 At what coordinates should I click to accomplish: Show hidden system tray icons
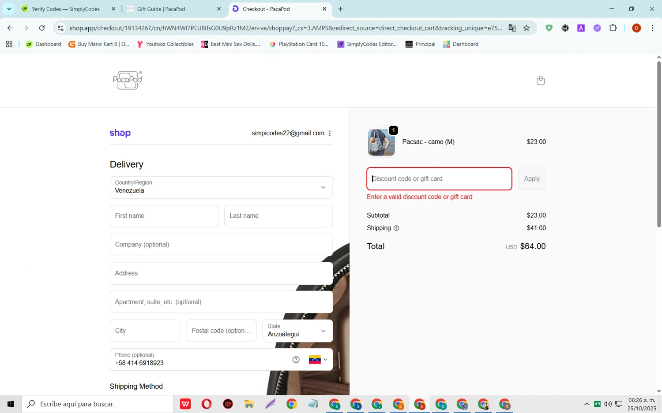coord(587,404)
